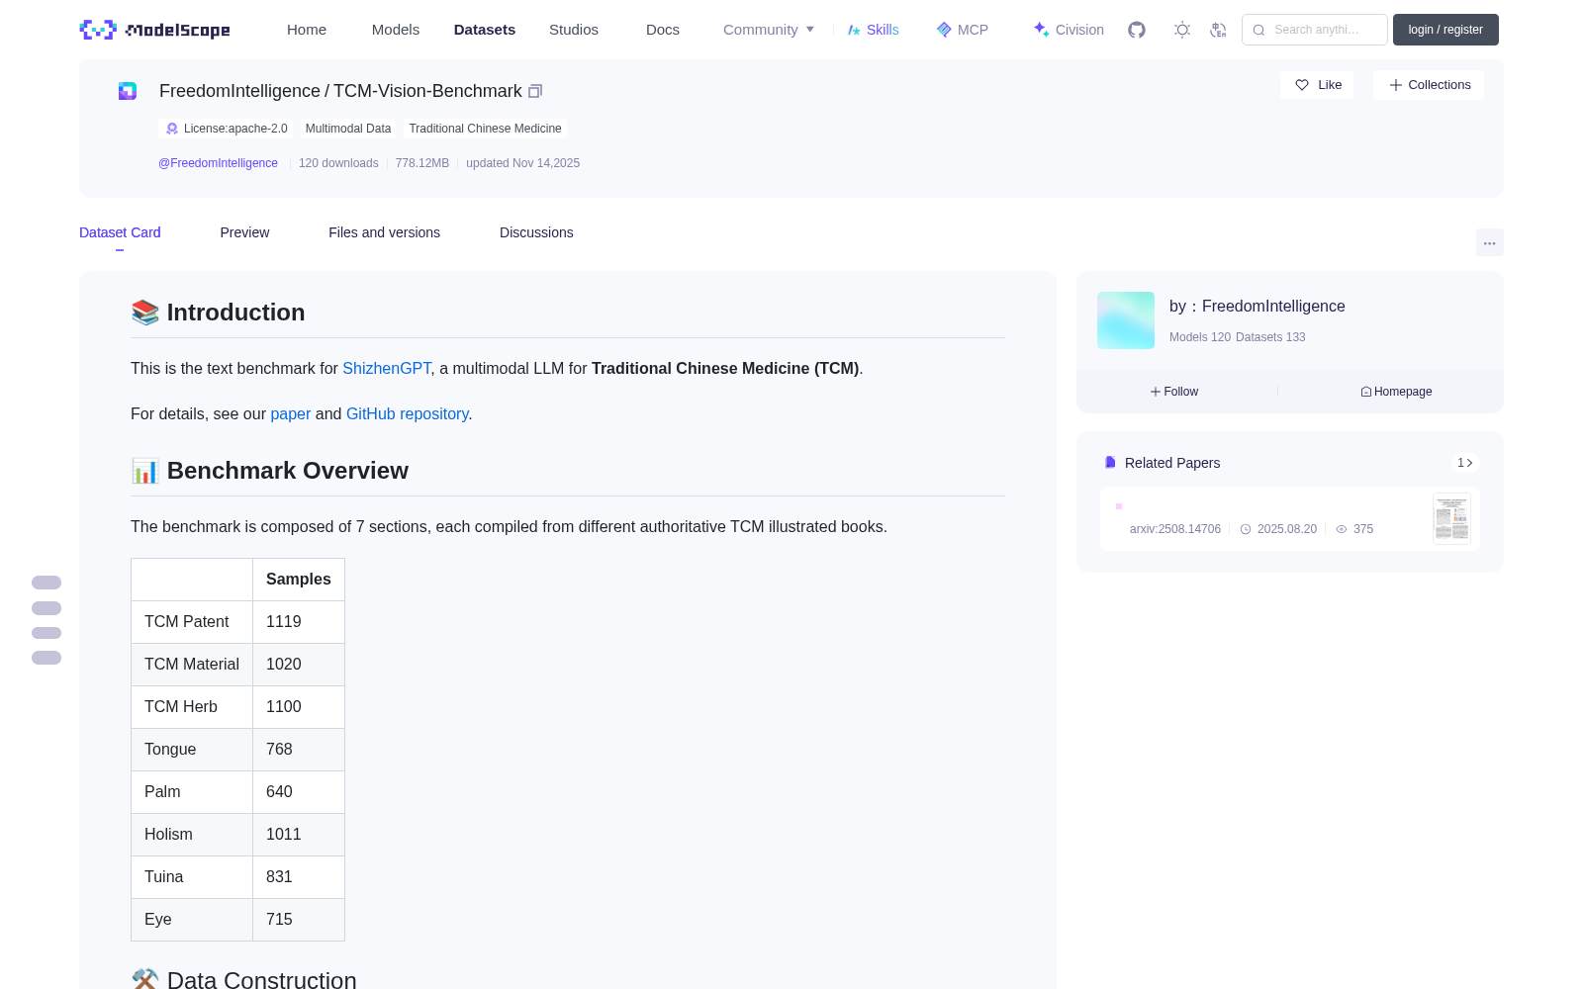Switch language with the translate icon
This screenshot has height=989, width=1583.
pyautogui.click(x=1218, y=30)
